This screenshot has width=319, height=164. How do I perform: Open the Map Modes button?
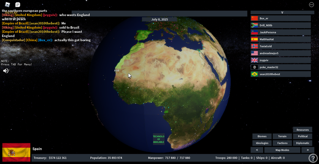tap(282, 150)
